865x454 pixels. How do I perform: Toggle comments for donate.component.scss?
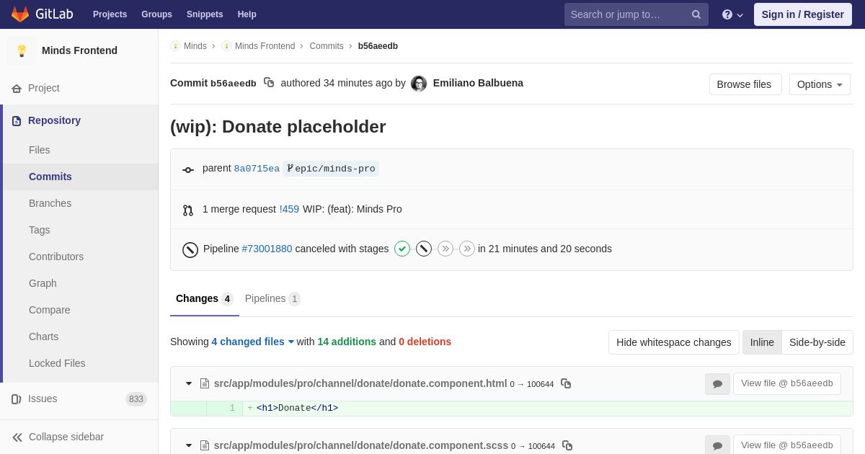click(717, 445)
